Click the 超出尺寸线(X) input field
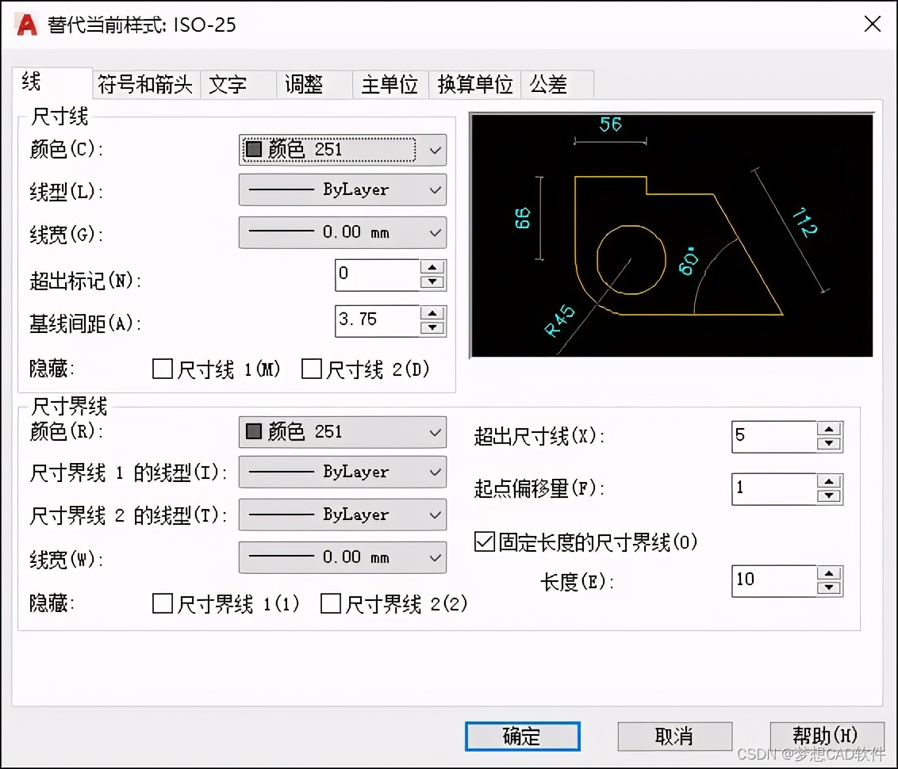This screenshot has height=769, width=898. tap(774, 437)
